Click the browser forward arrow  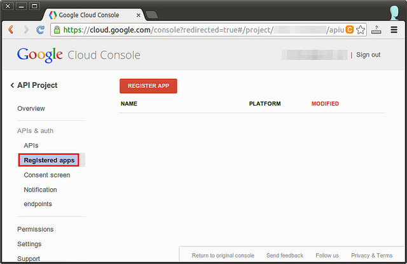[26, 30]
